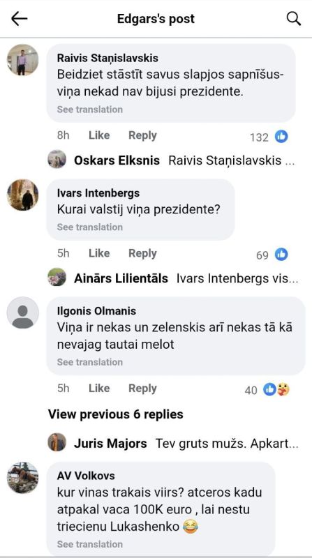Tap like reaction icon beside 69
Image resolution: width=312 pixels, height=558 pixels.
(x=281, y=255)
